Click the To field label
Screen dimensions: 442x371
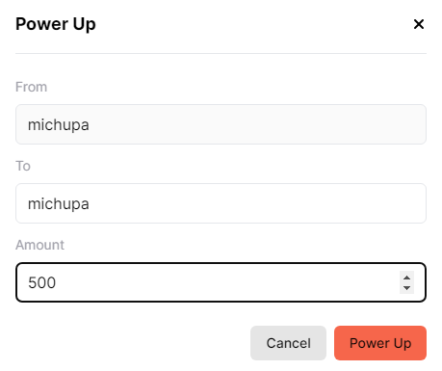pos(23,166)
